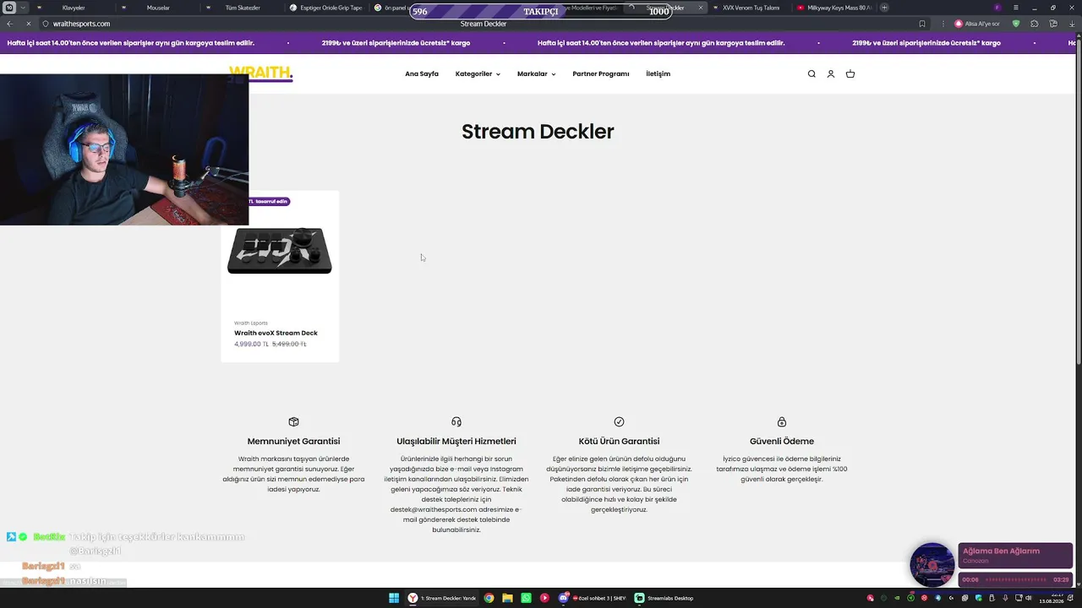Click the music widget album art

coord(932,565)
